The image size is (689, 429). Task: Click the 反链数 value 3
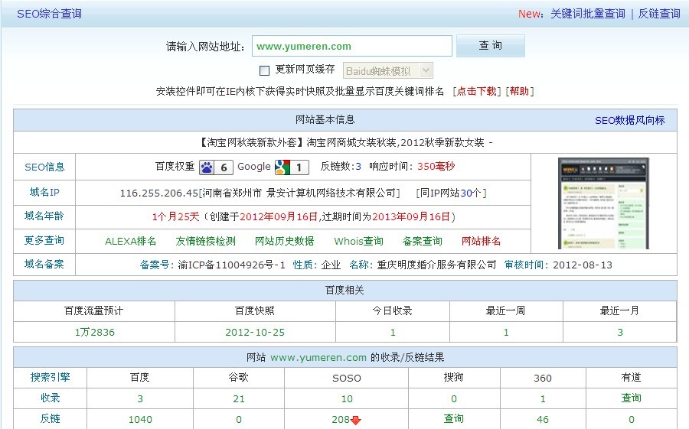pos(358,167)
